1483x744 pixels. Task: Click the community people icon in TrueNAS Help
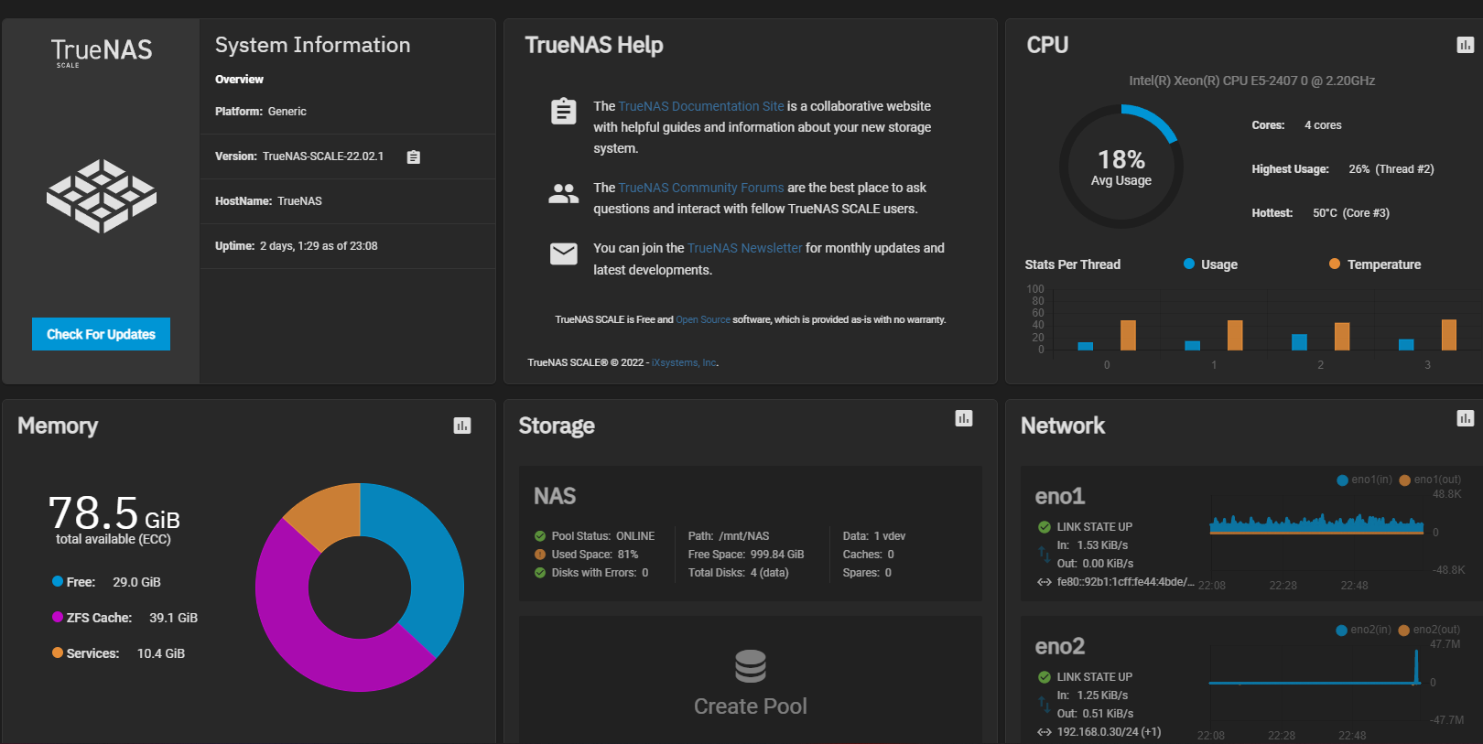564,193
